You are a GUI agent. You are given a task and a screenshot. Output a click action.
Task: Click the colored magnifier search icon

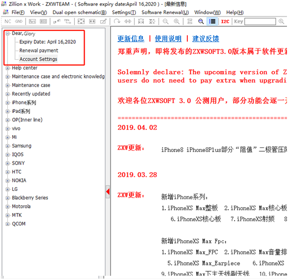(201, 22)
